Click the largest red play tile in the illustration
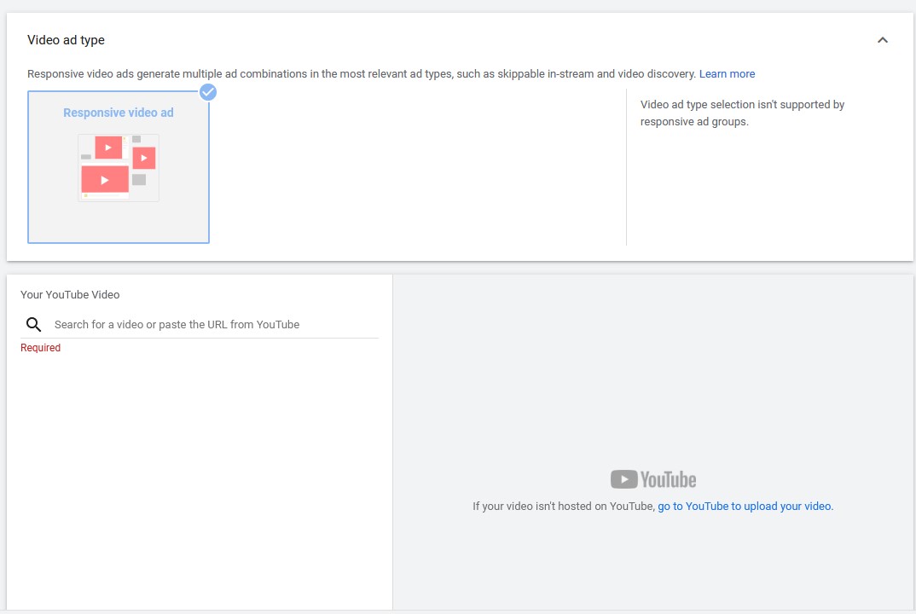The width and height of the screenshot is (916, 614). tap(105, 180)
